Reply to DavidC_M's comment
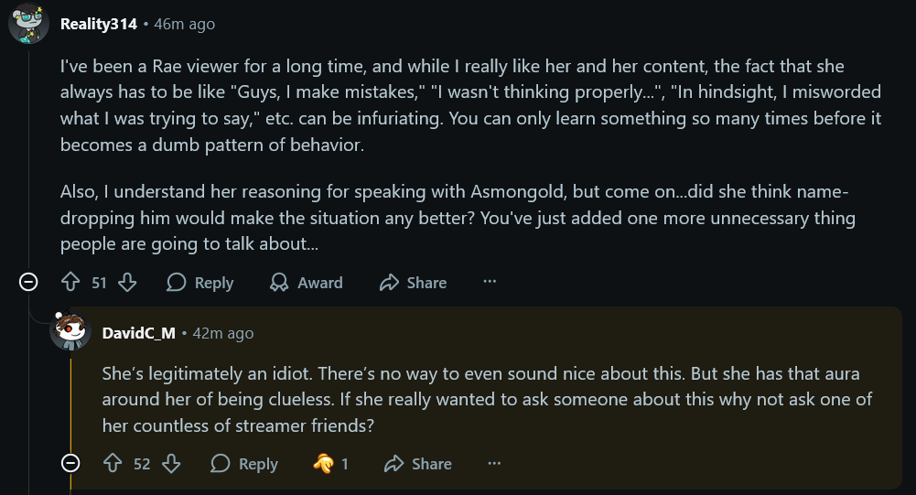Screen dimensions: 916x495 pos(244,464)
